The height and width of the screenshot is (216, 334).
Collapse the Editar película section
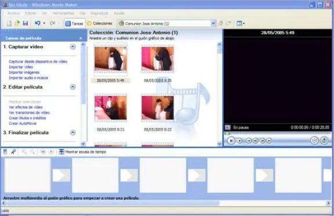pos(73,87)
